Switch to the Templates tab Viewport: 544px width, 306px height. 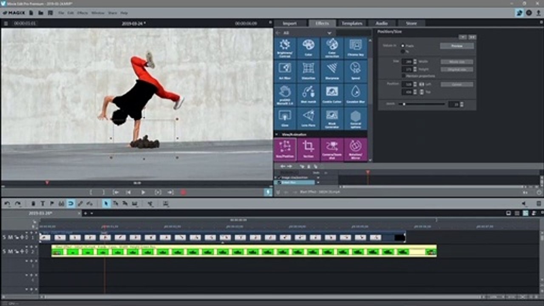(352, 23)
